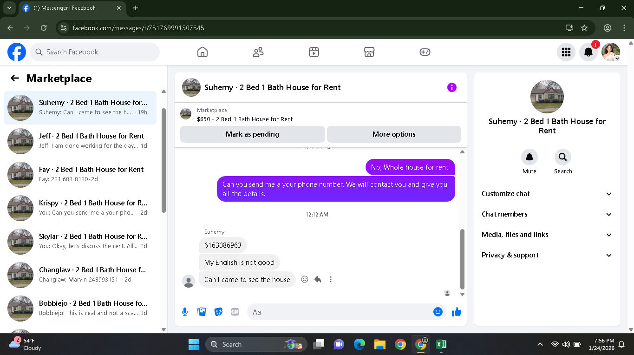
Task: Click message 'My English is not good'
Action: (x=239, y=262)
